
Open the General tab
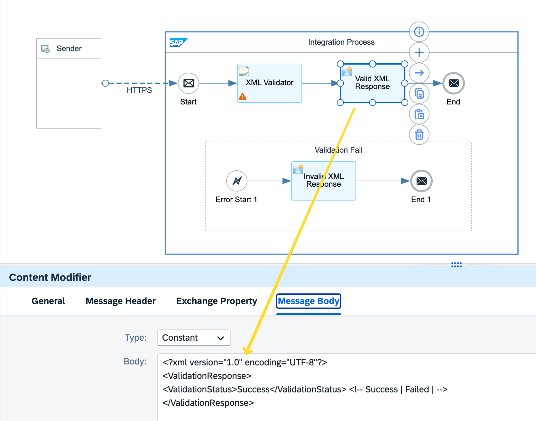pyautogui.click(x=48, y=301)
